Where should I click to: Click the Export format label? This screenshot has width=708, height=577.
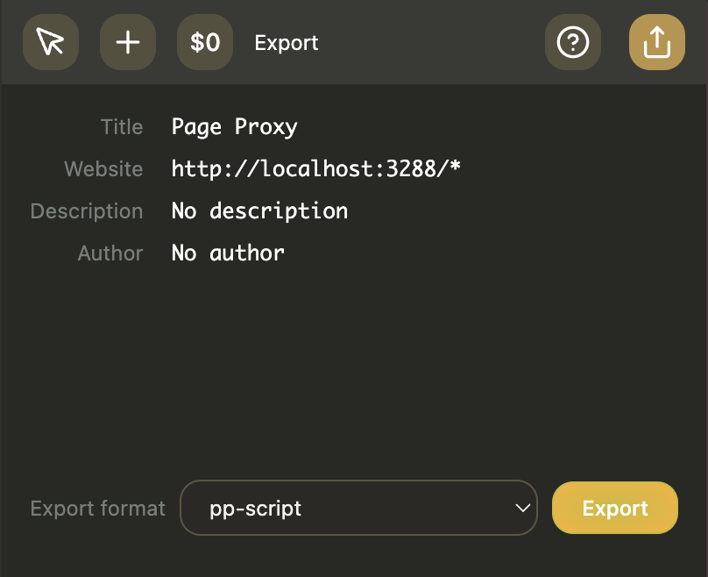click(x=97, y=509)
